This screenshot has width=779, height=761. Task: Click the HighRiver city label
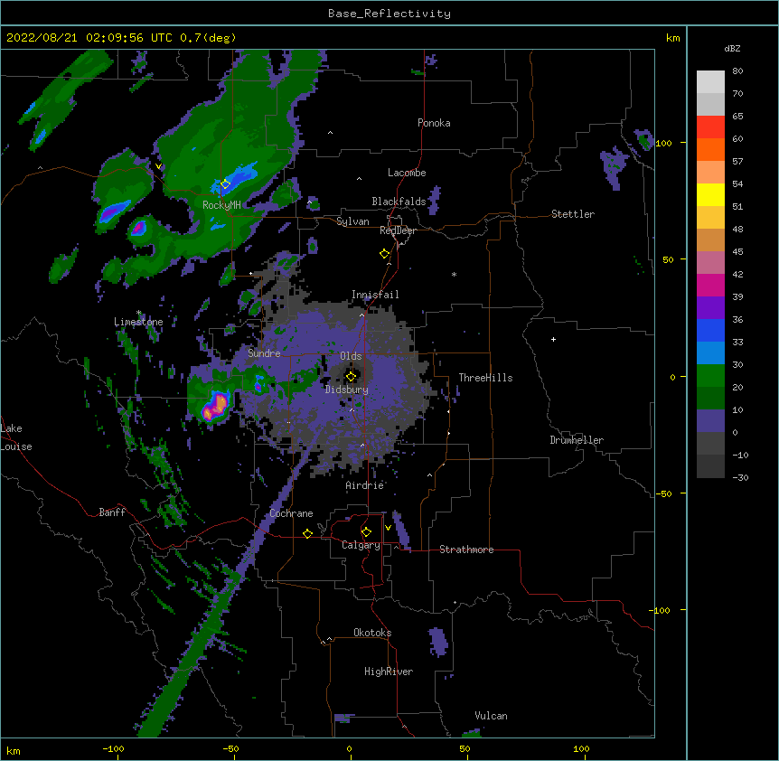[x=389, y=672]
